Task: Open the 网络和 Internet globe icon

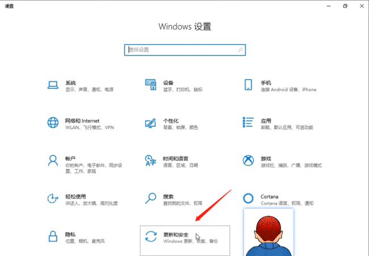Action: tap(53, 123)
